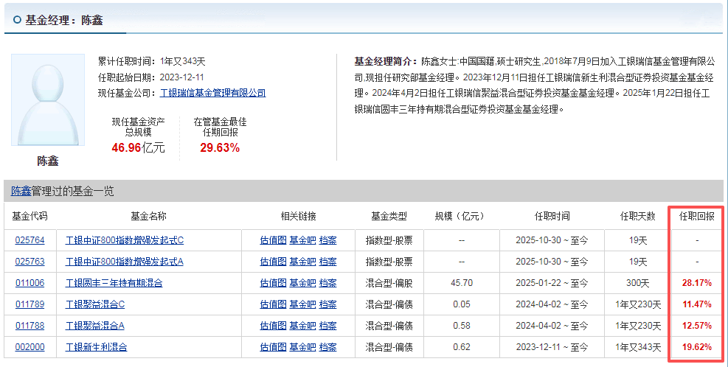The height and width of the screenshot is (367, 728).
Task: Open fund code link 002000
Action: pos(30,347)
